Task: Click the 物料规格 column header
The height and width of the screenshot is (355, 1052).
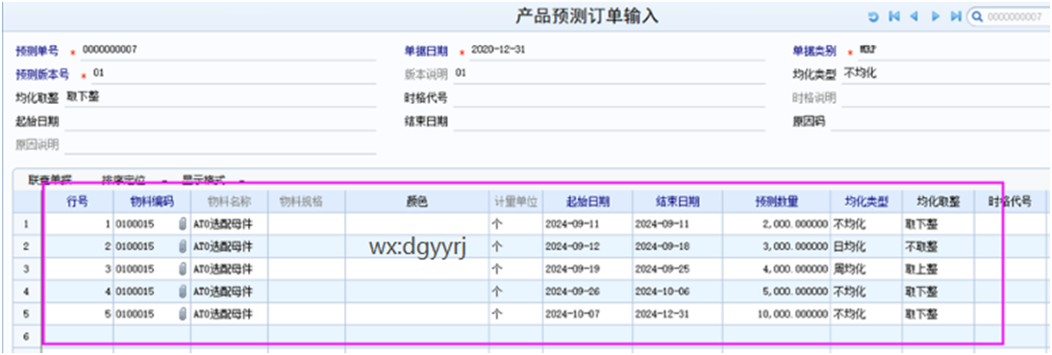Action: [307, 201]
